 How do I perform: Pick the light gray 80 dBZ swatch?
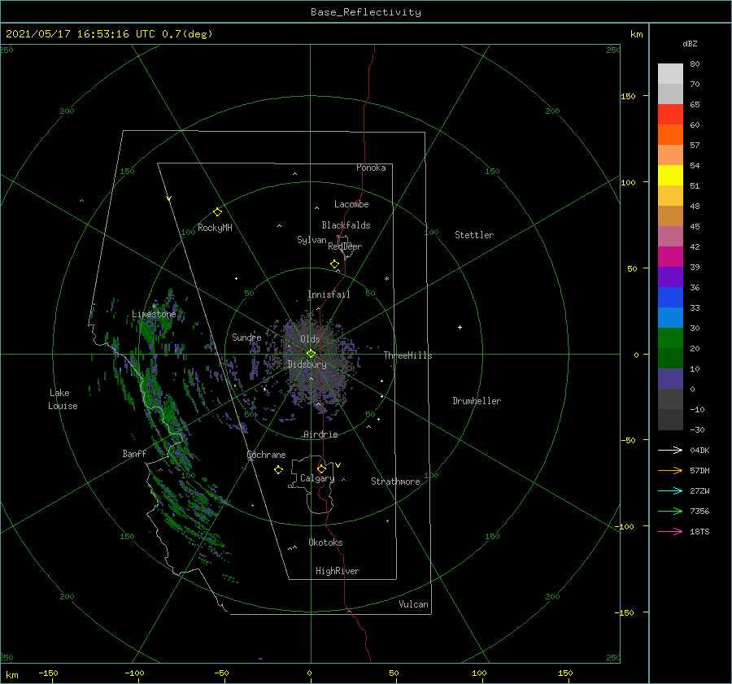click(670, 74)
